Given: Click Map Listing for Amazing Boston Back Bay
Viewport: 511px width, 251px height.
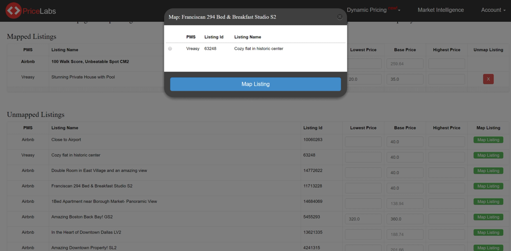Looking at the screenshot, I should point(488,217).
